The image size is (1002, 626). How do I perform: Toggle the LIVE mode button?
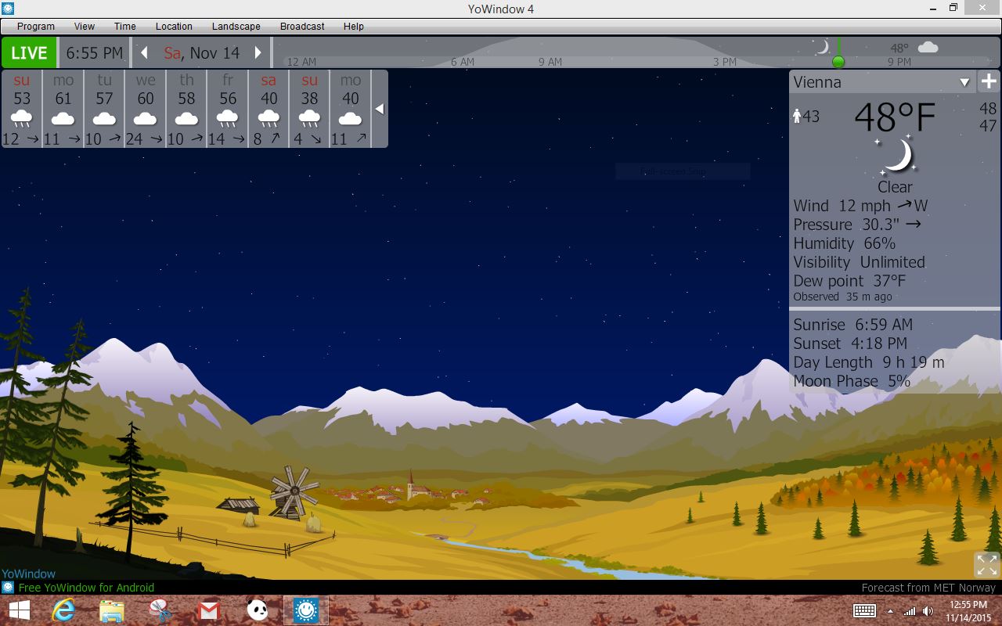[29, 53]
